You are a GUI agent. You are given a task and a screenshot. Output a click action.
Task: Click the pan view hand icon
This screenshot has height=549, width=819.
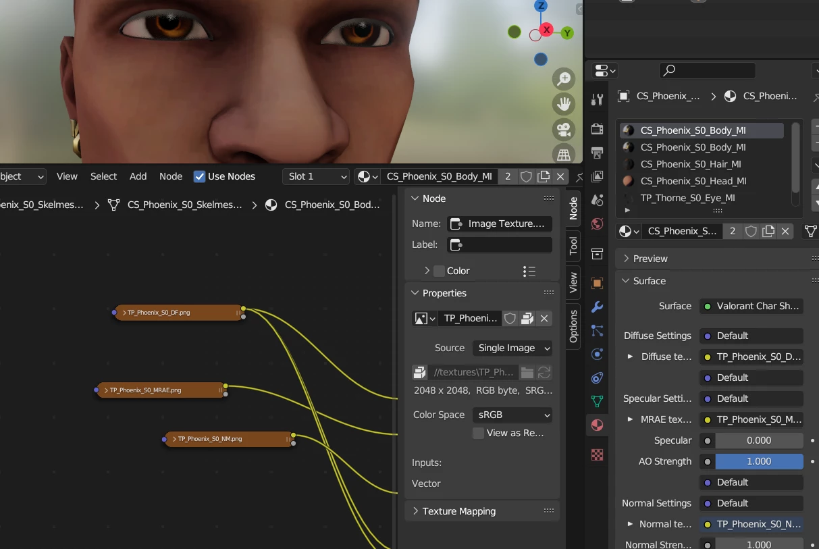[x=564, y=104]
